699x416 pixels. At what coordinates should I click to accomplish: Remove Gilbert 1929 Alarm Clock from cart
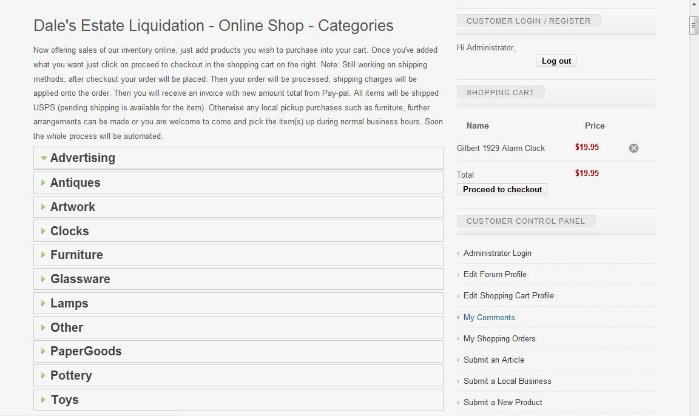click(633, 148)
